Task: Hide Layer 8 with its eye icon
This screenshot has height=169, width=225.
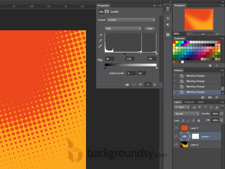Action: coord(176,144)
